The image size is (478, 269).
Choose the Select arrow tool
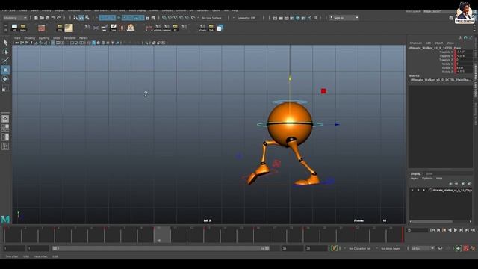pyautogui.click(x=5, y=42)
